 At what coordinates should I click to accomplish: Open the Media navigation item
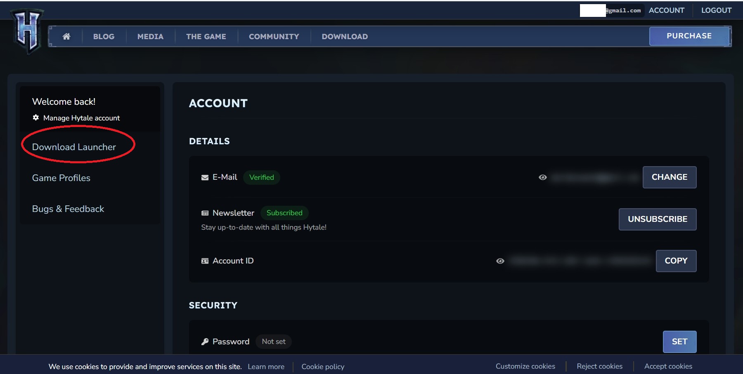tap(150, 36)
